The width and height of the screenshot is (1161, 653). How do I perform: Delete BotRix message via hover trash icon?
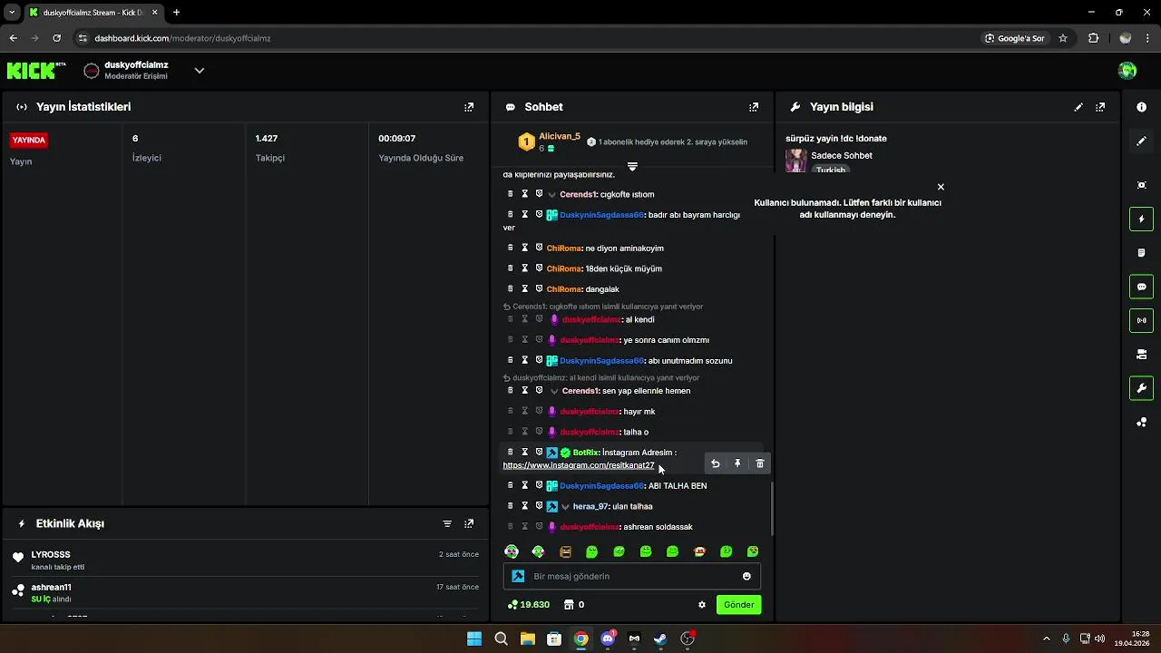[760, 463]
